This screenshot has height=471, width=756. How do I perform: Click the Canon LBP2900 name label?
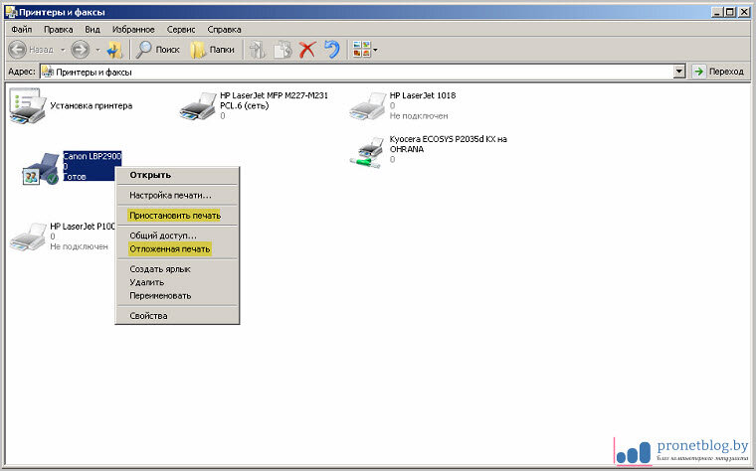tap(93, 156)
